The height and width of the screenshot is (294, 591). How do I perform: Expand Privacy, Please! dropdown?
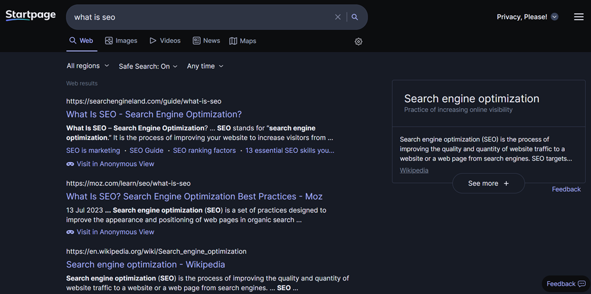[527, 17]
